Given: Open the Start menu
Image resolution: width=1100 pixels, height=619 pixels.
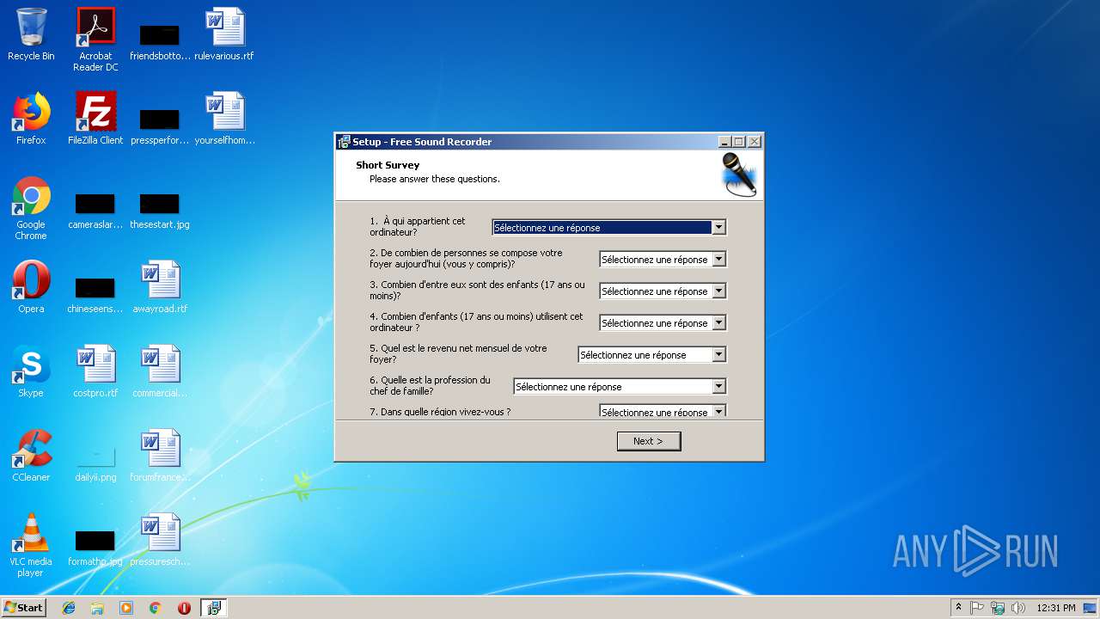Looking at the screenshot, I should point(24,608).
